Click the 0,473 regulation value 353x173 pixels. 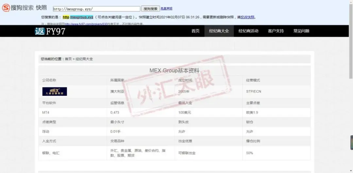point(115,113)
